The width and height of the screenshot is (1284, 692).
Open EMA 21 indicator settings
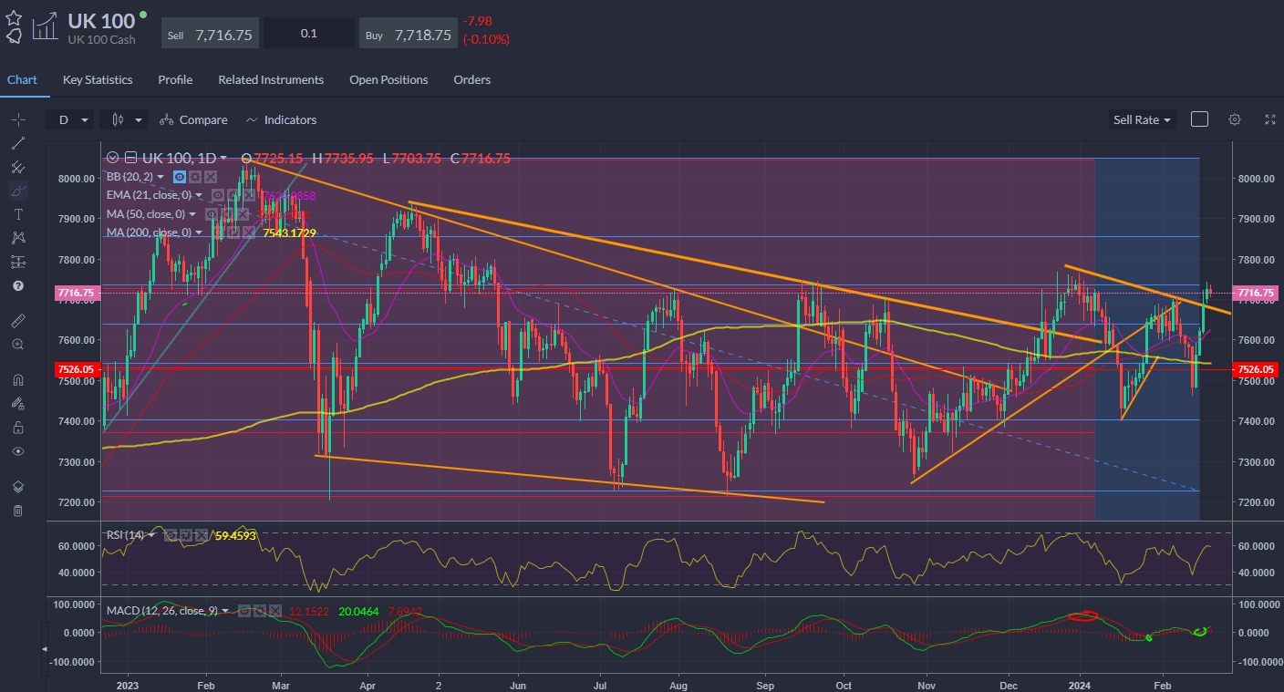point(233,195)
